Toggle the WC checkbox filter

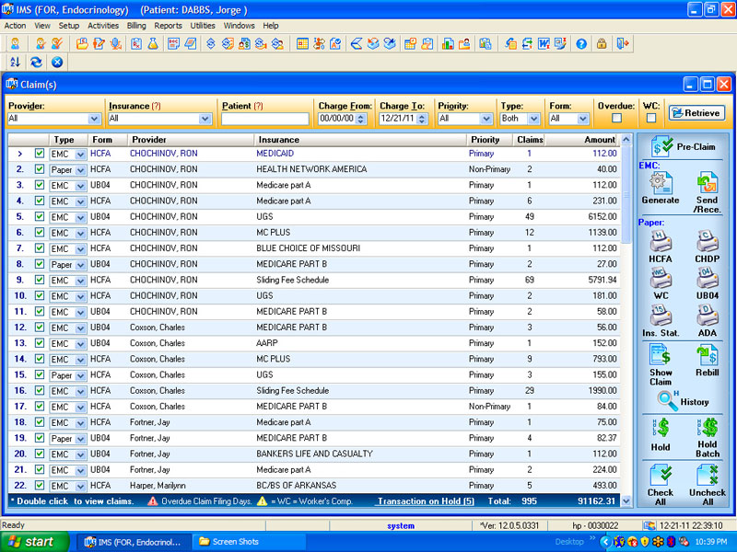pyautogui.click(x=650, y=118)
